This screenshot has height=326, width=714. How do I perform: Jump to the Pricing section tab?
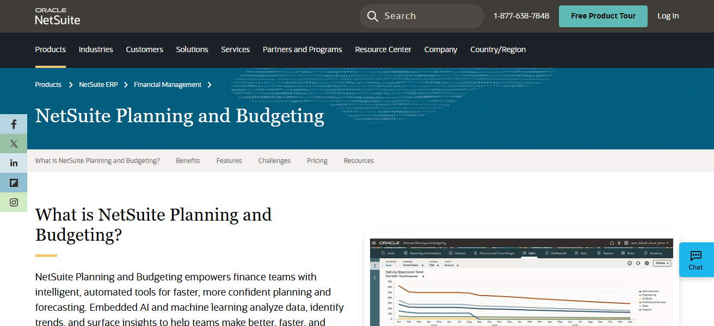[317, 161]
